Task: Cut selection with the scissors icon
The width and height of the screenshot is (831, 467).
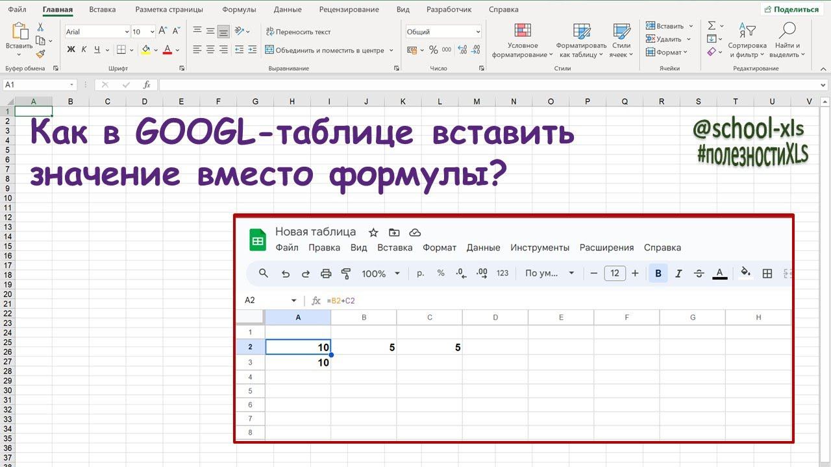Action: 40,27
